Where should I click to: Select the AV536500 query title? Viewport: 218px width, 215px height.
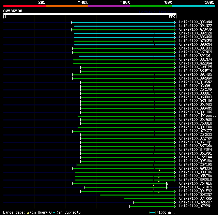13,11
